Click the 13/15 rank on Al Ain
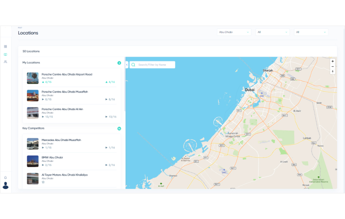 [47, 117]
